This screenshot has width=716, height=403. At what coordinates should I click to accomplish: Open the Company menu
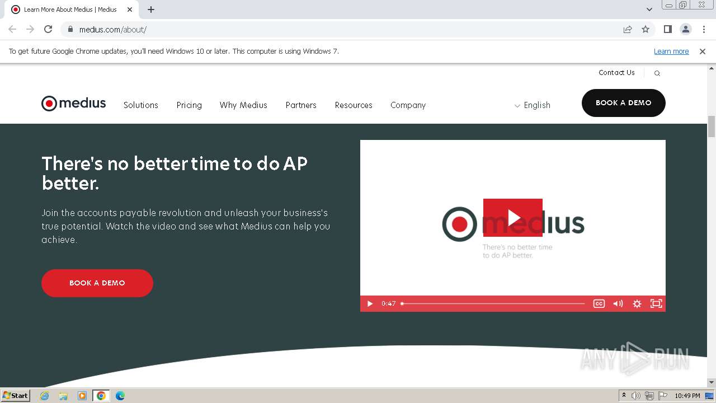(x=408, y=105)
